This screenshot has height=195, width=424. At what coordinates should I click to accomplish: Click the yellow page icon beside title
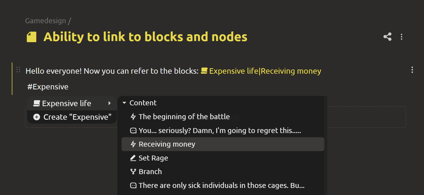[x=32, y=37]
